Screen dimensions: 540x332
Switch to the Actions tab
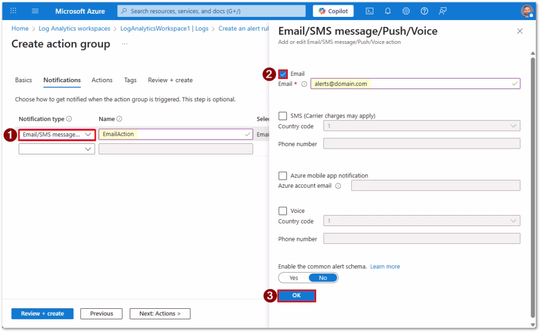pyautogui.click(x=102, y=80)
